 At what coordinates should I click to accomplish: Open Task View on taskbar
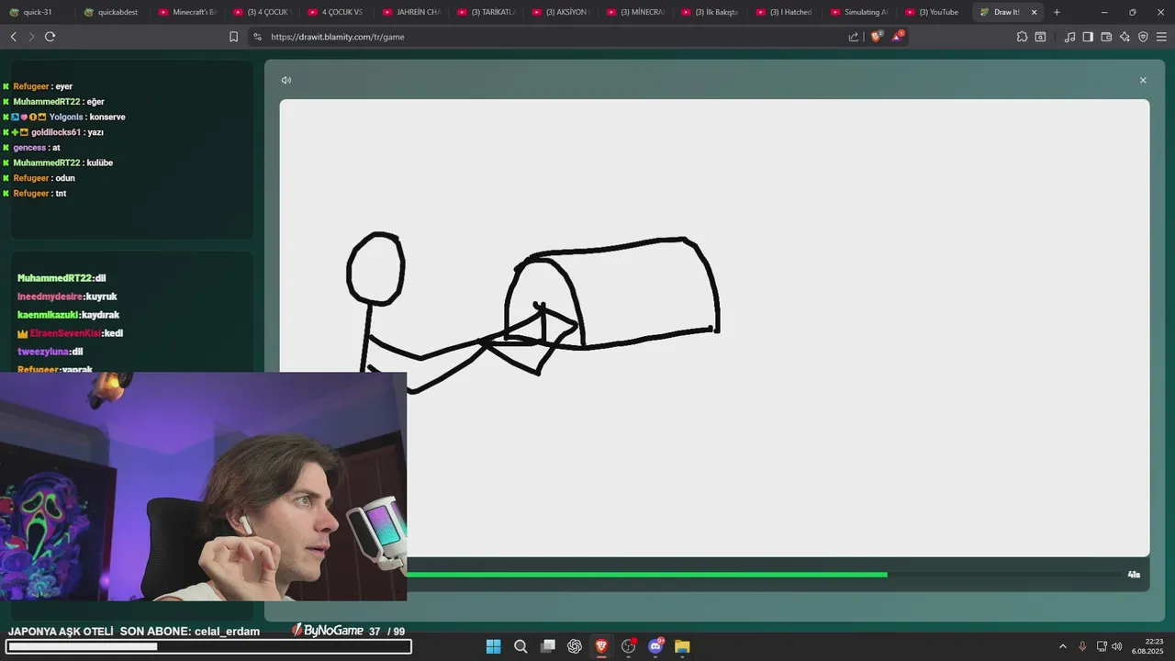coord(548,646)
